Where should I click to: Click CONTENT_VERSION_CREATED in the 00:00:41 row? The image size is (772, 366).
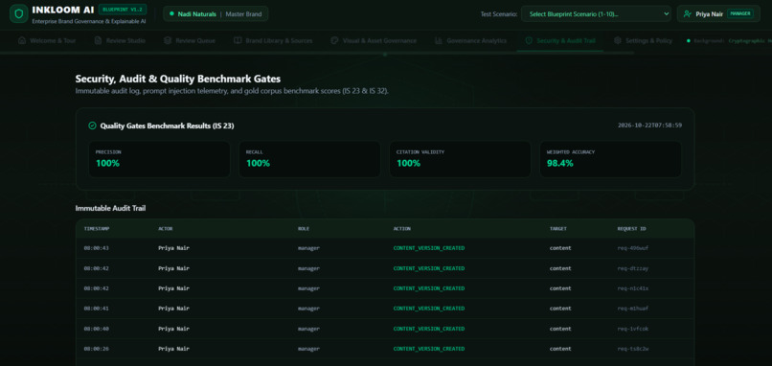click(x=429, y=309)
